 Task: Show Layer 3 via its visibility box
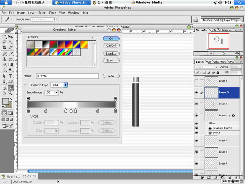coord(196,81)
